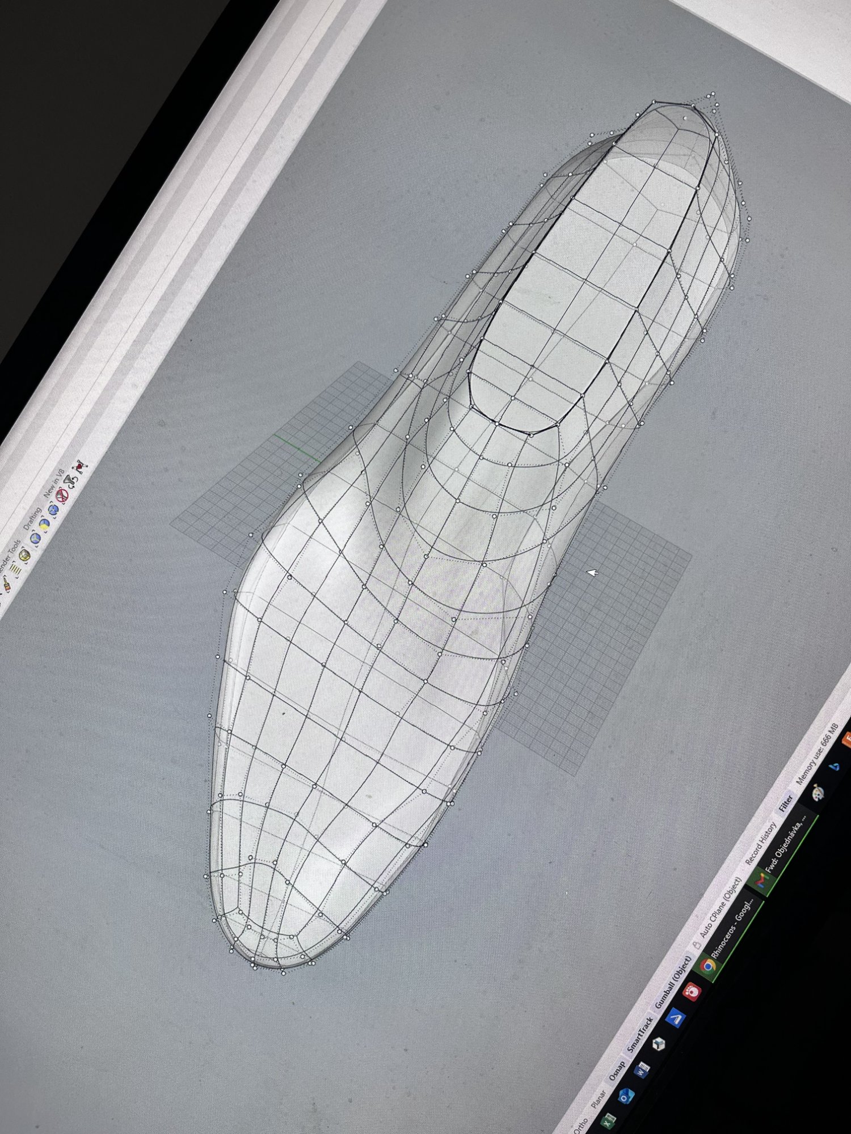Open the Drafting toolbar tab
This screenshot has width=851, height=1134.
click(x=33, y=519)
